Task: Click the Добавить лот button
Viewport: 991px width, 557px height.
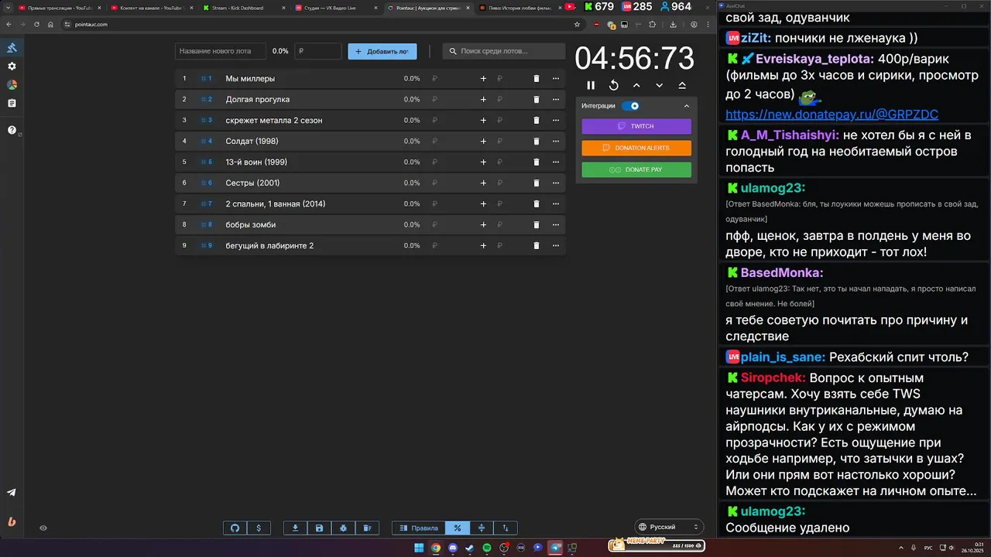Action: 382,51
